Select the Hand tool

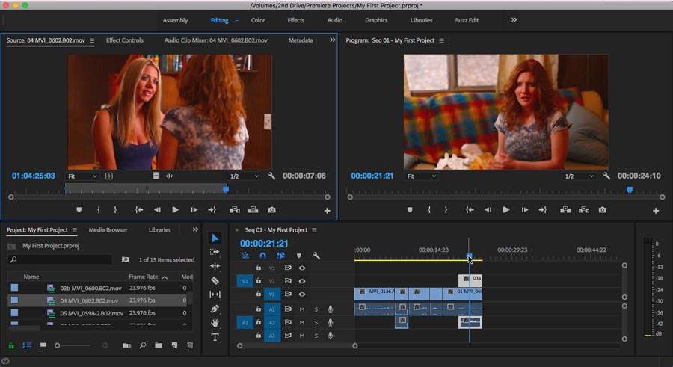point(215,323)
